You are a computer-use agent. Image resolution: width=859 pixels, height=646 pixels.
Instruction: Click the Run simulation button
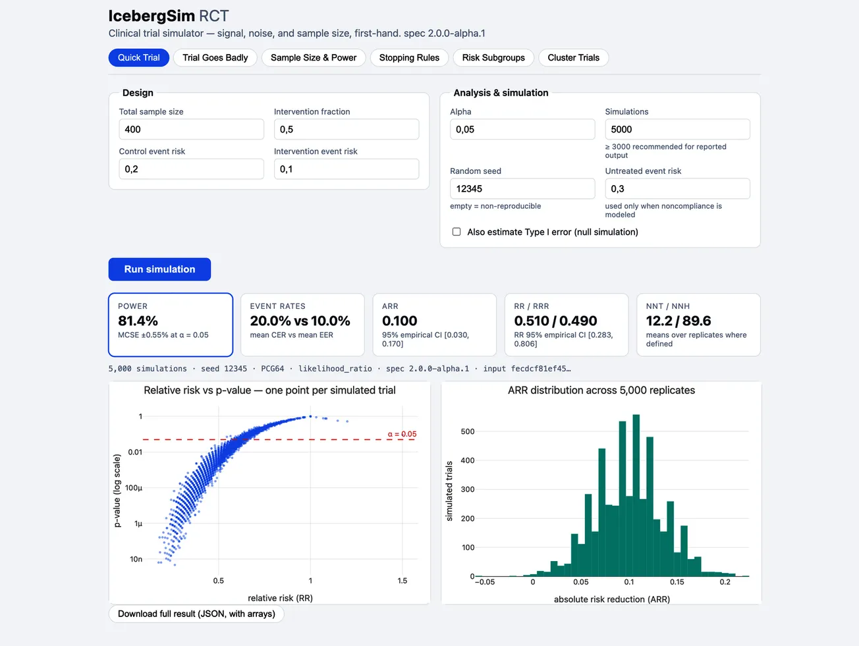tap(159, 269)
